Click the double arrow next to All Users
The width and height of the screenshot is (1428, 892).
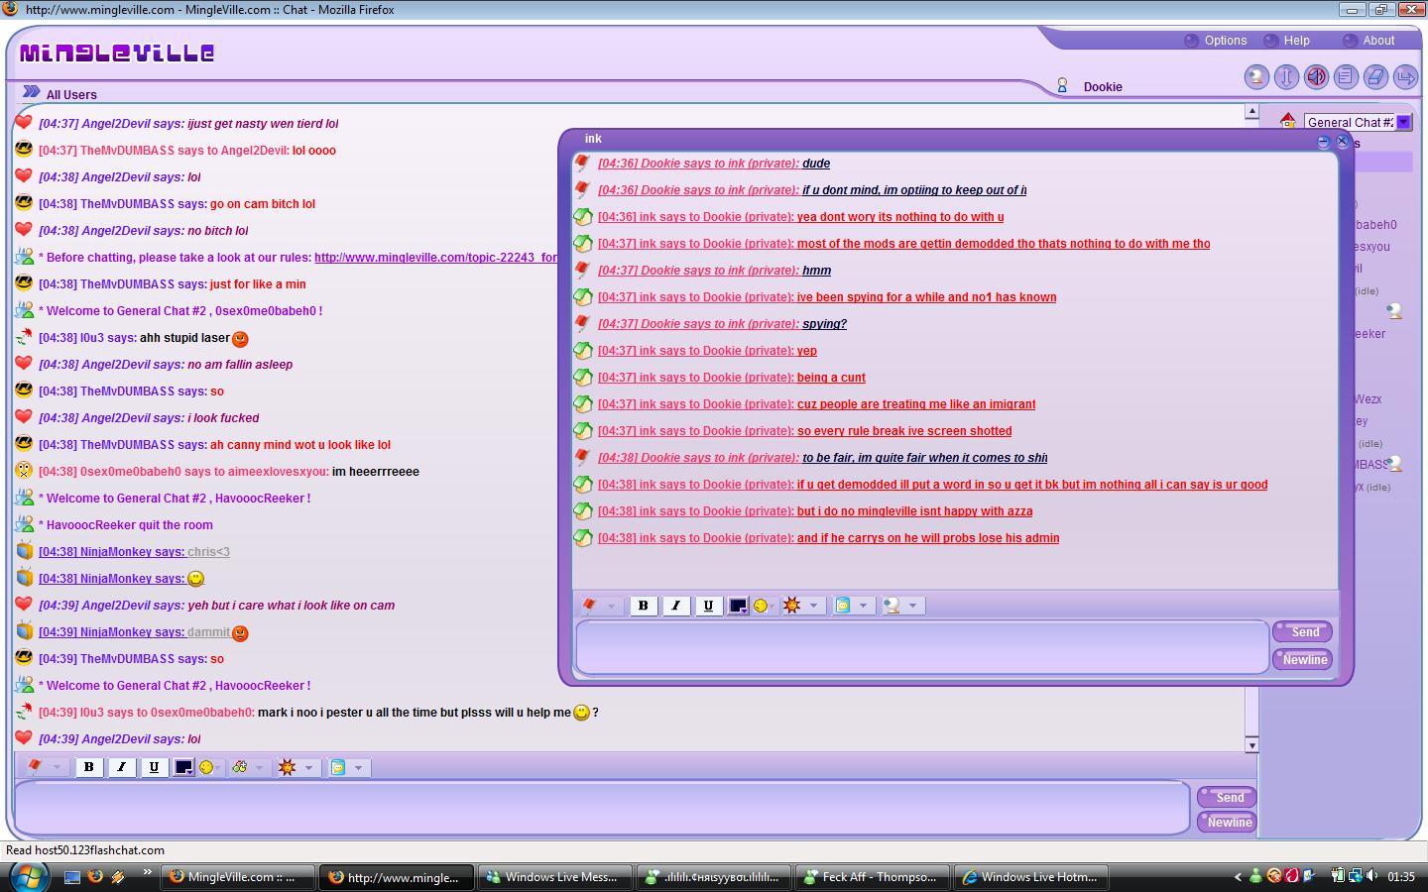(x=32, y=91)
